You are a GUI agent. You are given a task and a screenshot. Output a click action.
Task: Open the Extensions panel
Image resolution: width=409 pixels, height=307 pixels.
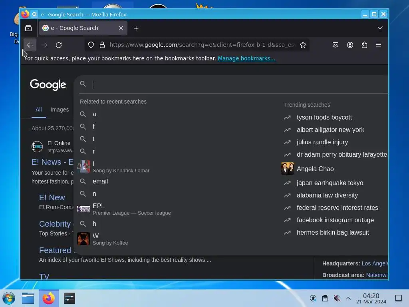[x=364, y=45]
